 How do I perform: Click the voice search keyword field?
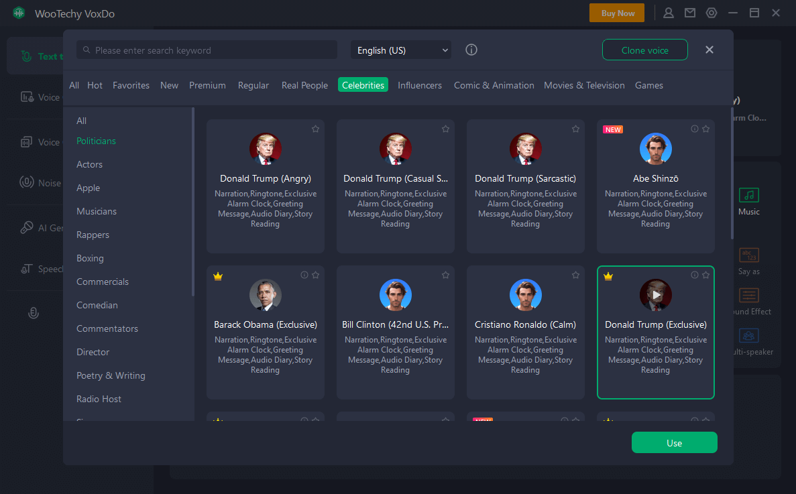click(x=207, y=50)
